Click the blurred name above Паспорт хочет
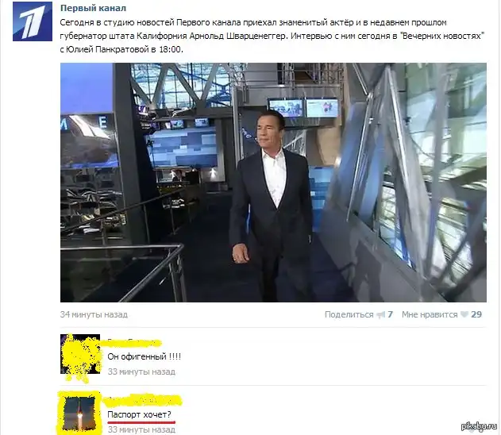This screenshot has width=501, height=435. pyautogui.click(x=144, y=400)
